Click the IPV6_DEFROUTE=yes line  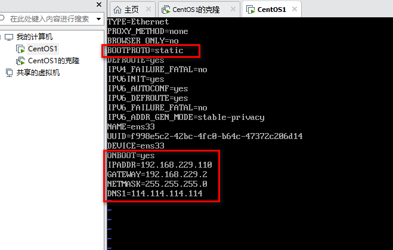tap(148, 98)
